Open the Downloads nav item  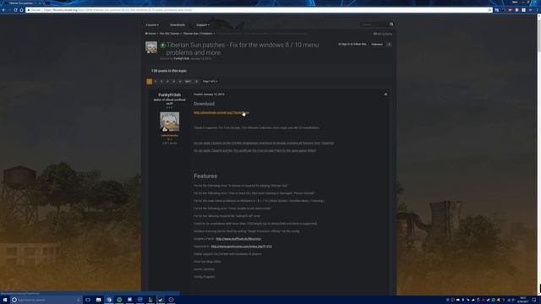pyautogui.click(x=178, y=24)
